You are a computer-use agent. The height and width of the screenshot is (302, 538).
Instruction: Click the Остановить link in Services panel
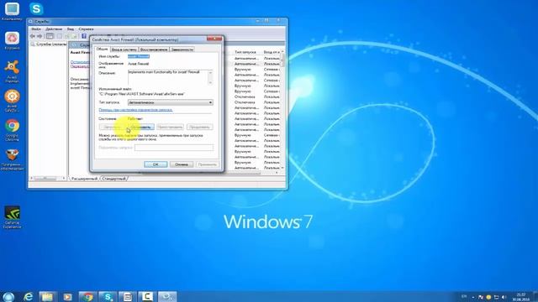pyautogui.click(x=80, y=62)
